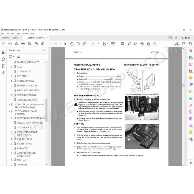
Task: Open the Sign Document pen tool
Action: tap(136, 44)
